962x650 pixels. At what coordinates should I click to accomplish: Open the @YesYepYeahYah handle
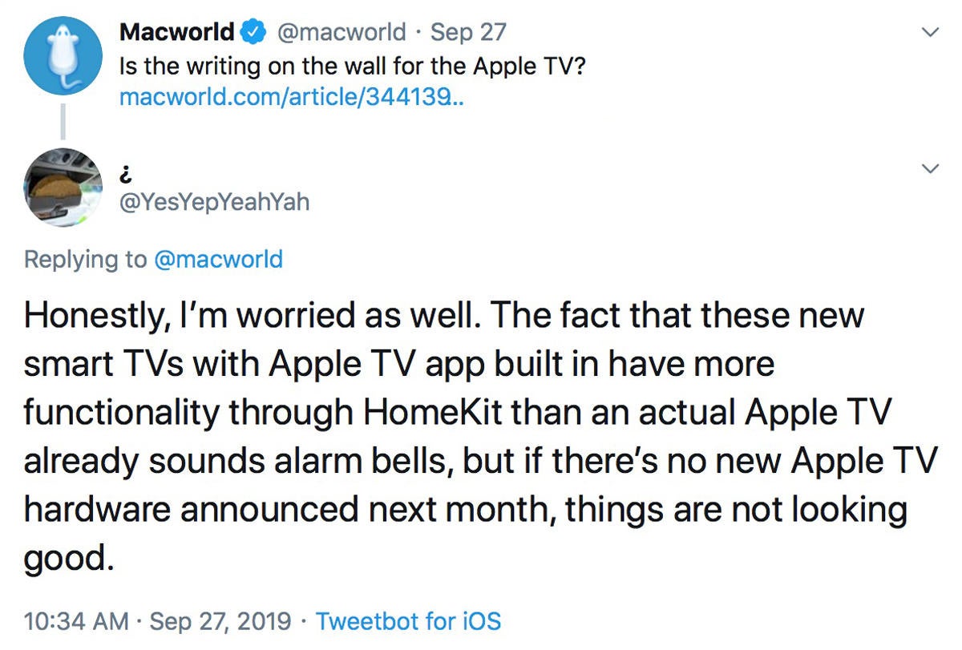pyautogui.click(x=214, y=201)
